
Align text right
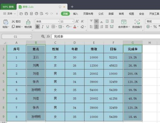pyautogui.click(x=101, y=27)
